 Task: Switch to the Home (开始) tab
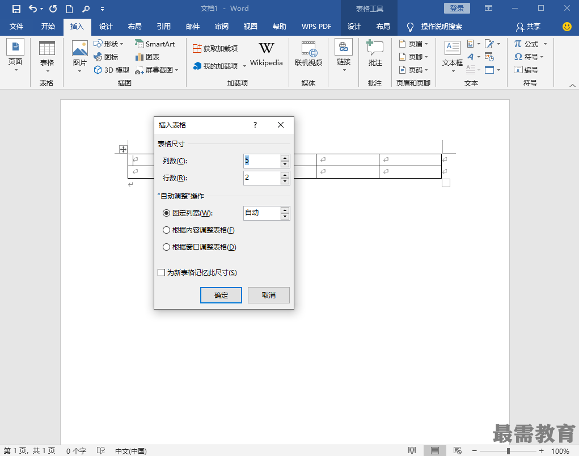tap(48, 27)
